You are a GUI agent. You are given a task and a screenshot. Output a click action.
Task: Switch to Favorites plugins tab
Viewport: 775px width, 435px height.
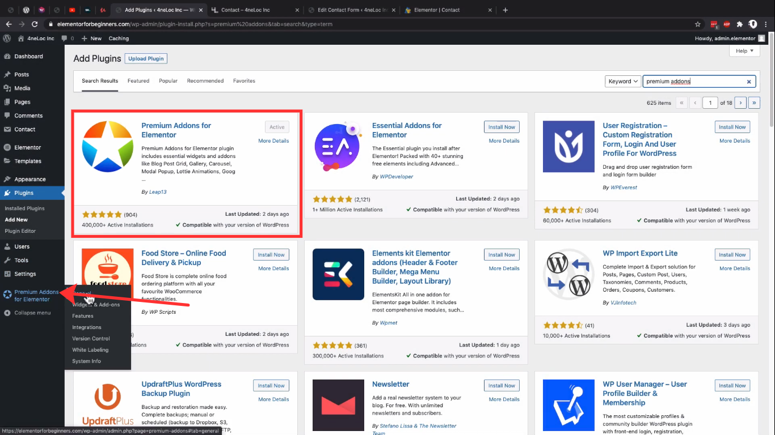244,81
